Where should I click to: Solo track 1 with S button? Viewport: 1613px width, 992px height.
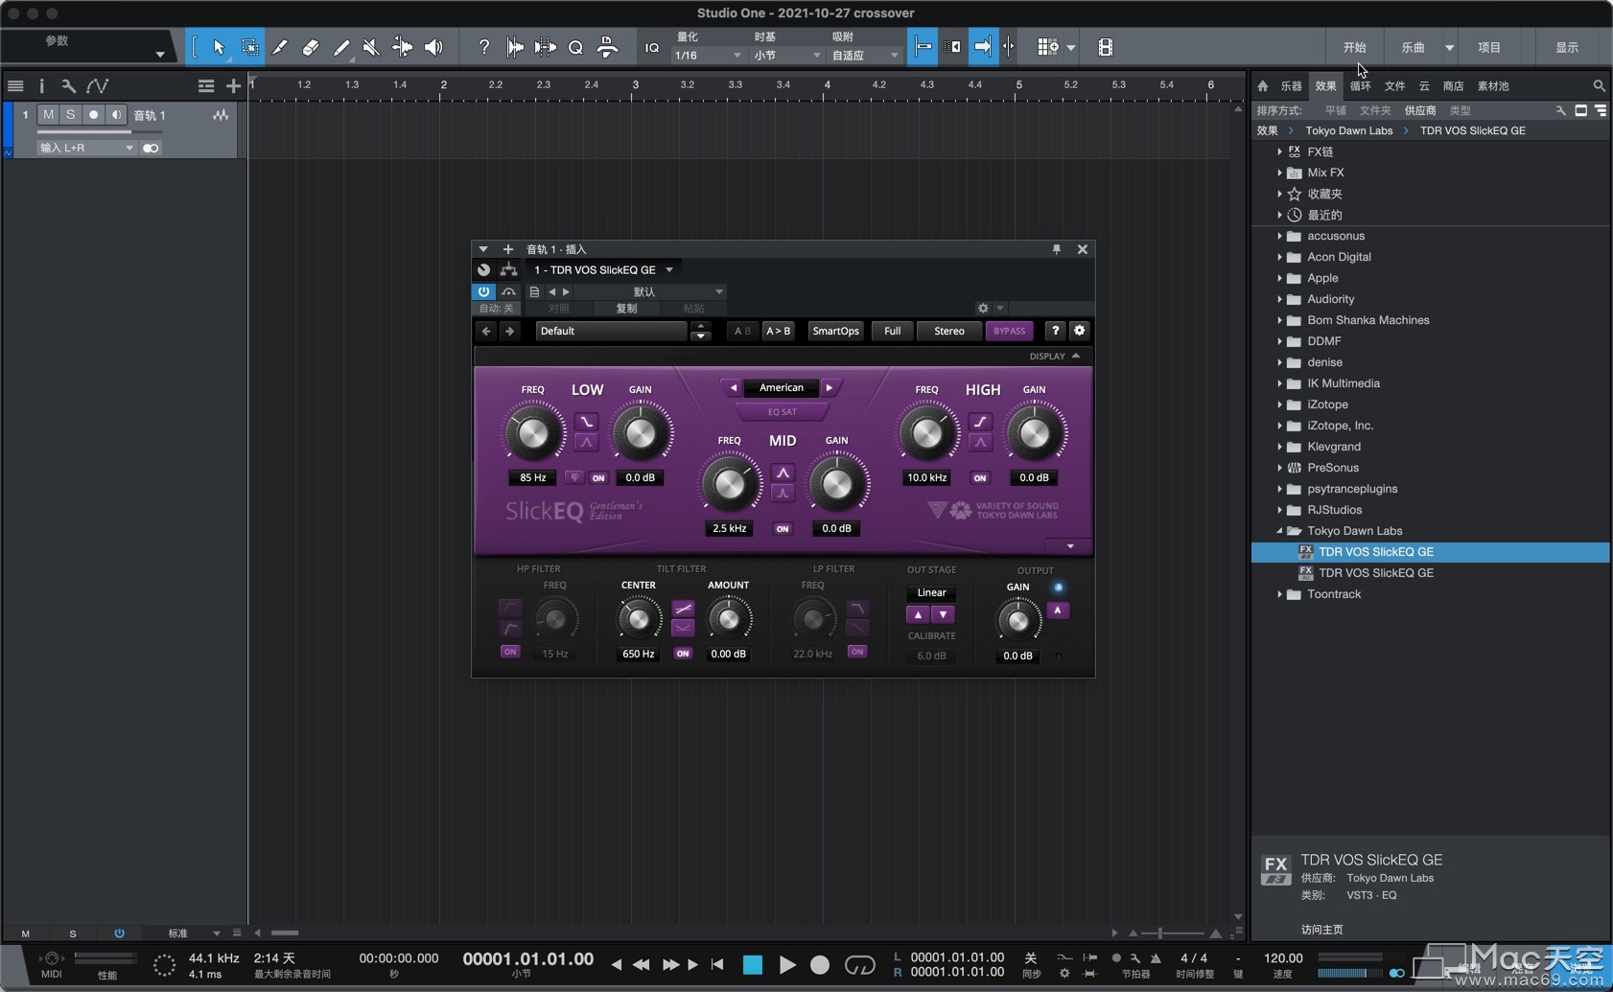point(70,115)
